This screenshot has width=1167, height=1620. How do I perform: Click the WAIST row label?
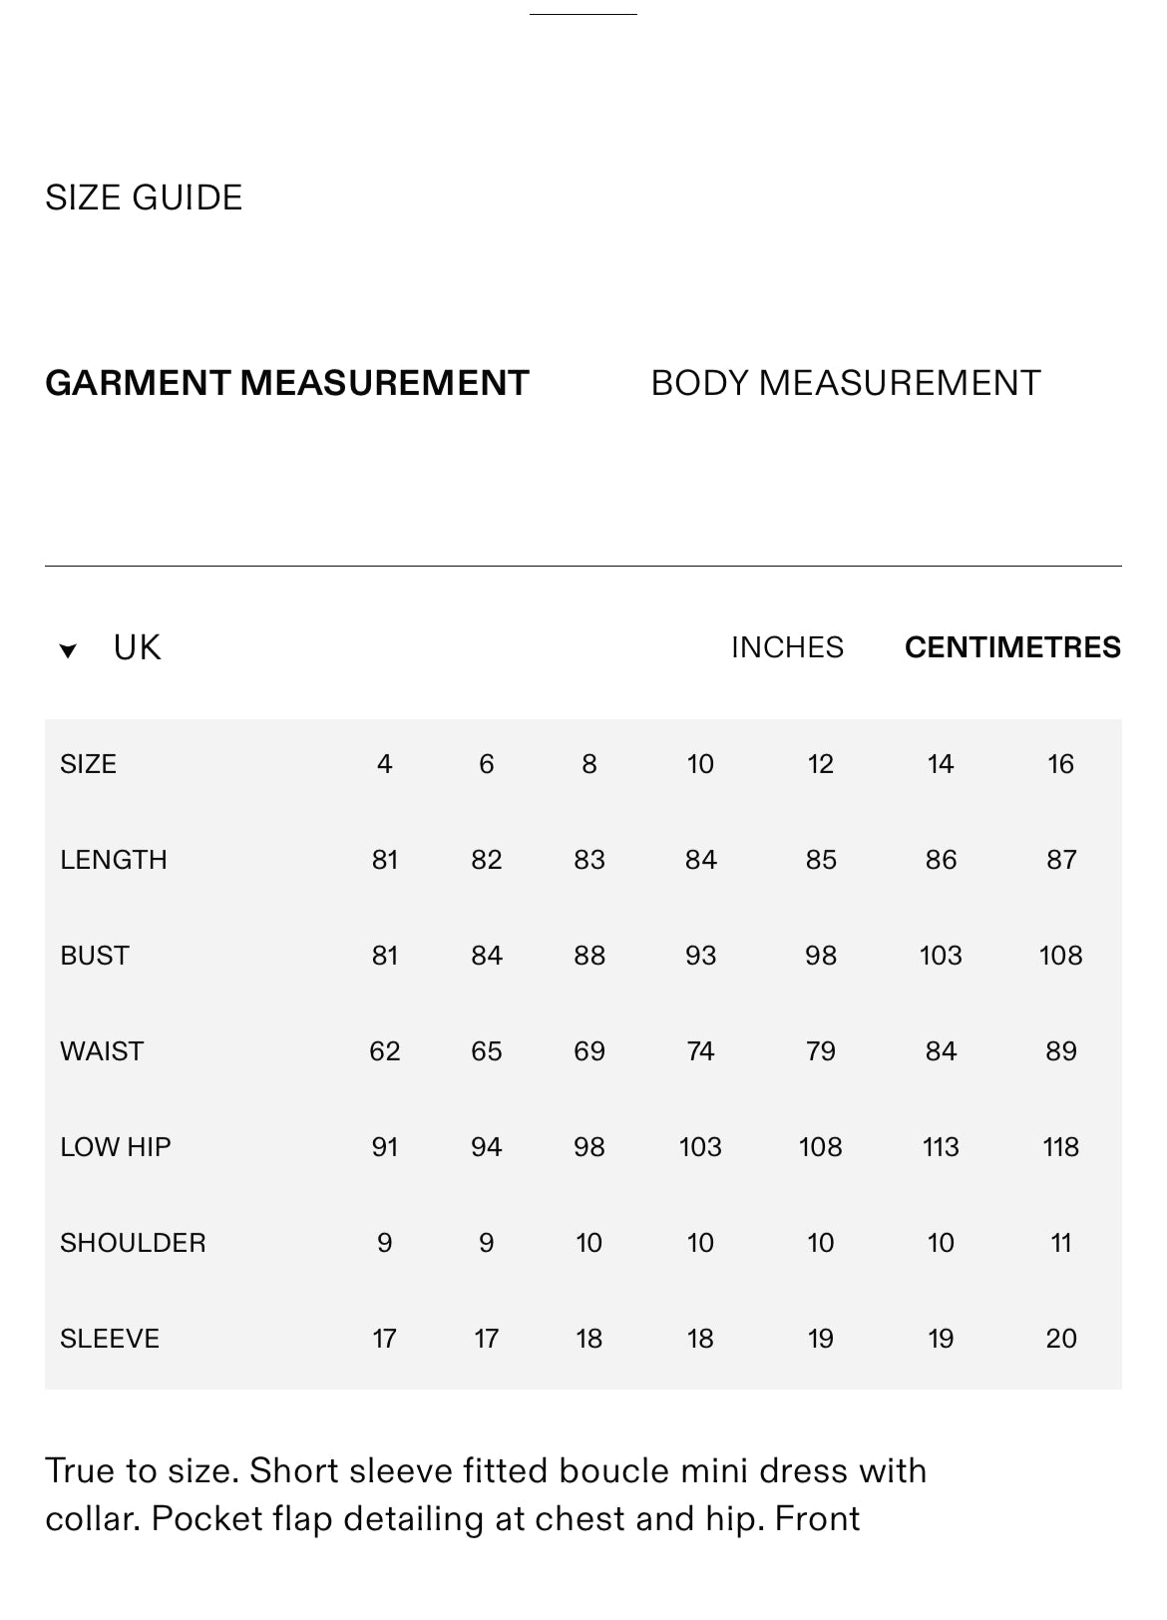(102, 1051)
